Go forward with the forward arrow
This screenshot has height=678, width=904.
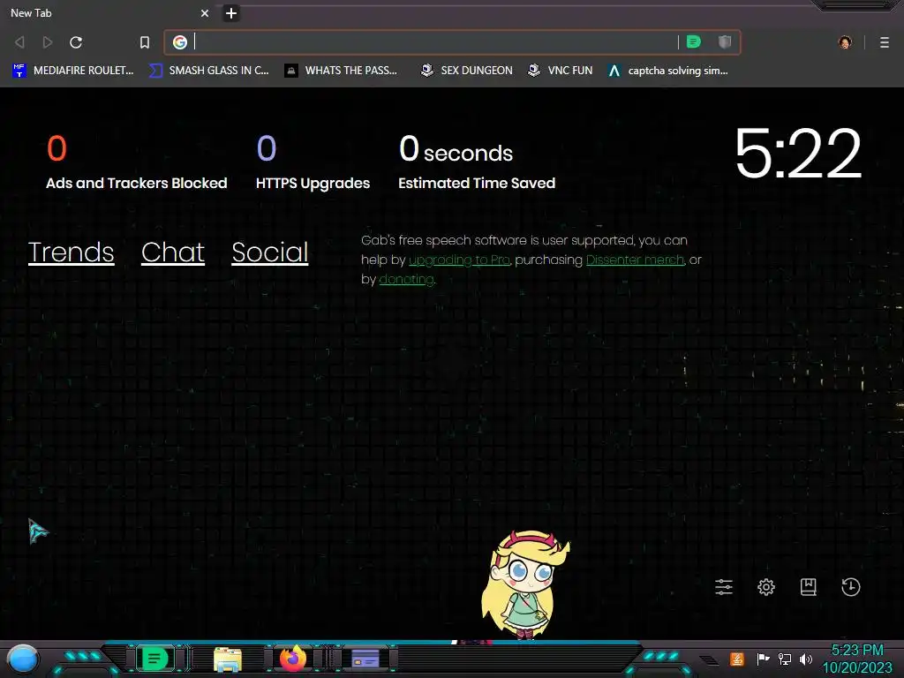(48, 42)
